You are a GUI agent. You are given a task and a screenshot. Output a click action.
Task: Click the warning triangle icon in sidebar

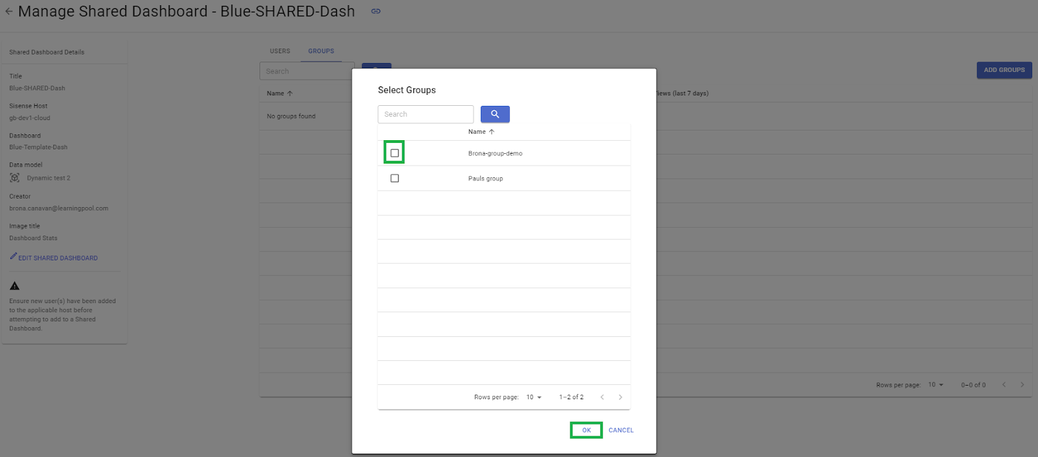coord(14,286)
